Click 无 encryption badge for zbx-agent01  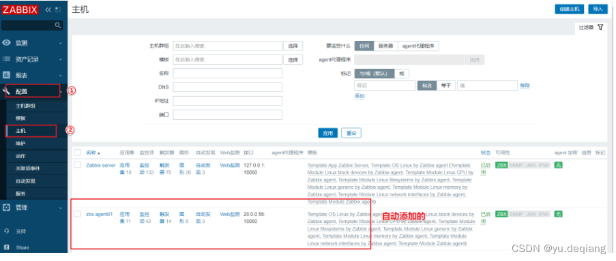(x=558, y=214)
